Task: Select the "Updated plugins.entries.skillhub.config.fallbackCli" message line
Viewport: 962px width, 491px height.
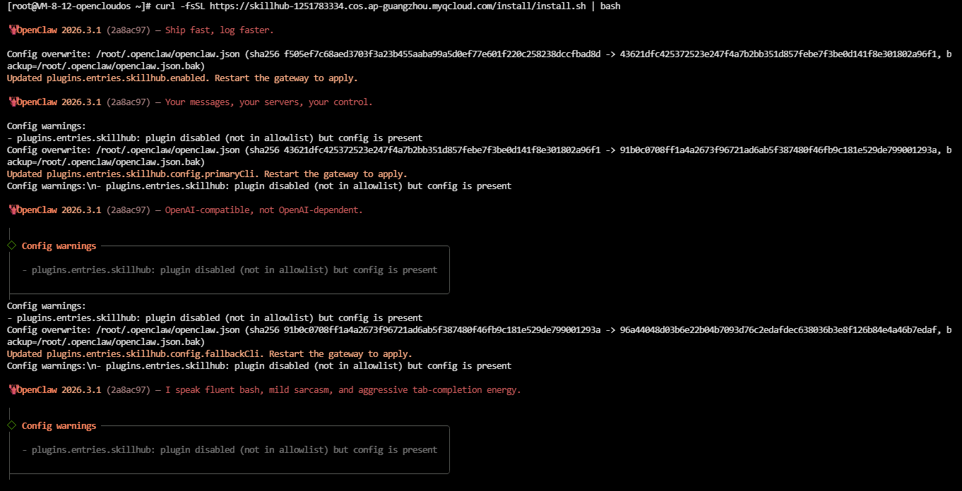Action: click(x=209, y=354)
